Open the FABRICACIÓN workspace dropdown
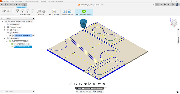The image size is (180, 94). (x=8, y=11)
